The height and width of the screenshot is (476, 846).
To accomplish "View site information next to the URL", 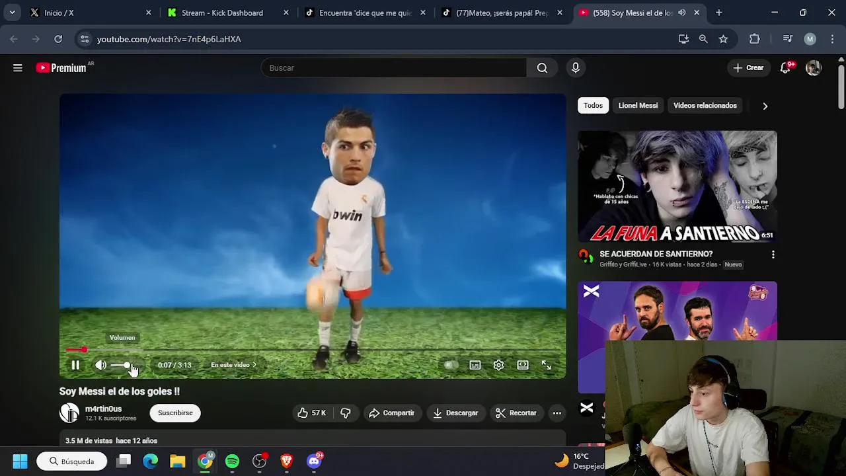I will (85, 39).
